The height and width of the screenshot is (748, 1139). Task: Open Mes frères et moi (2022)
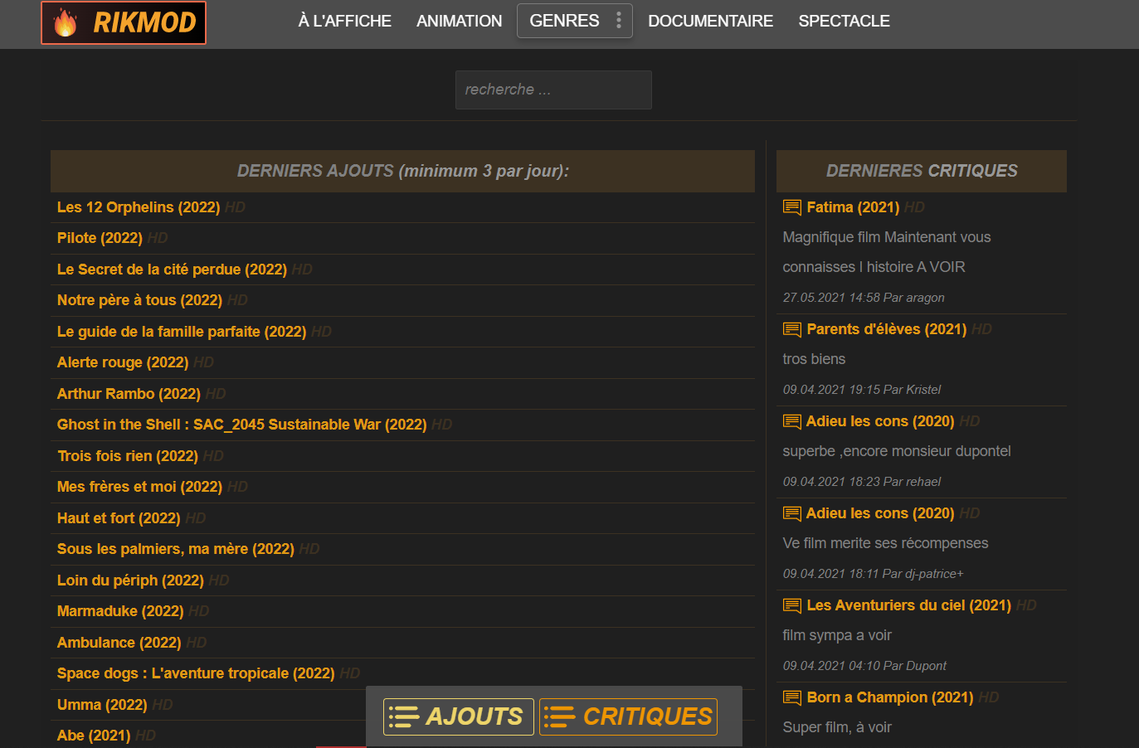point(139,487)
